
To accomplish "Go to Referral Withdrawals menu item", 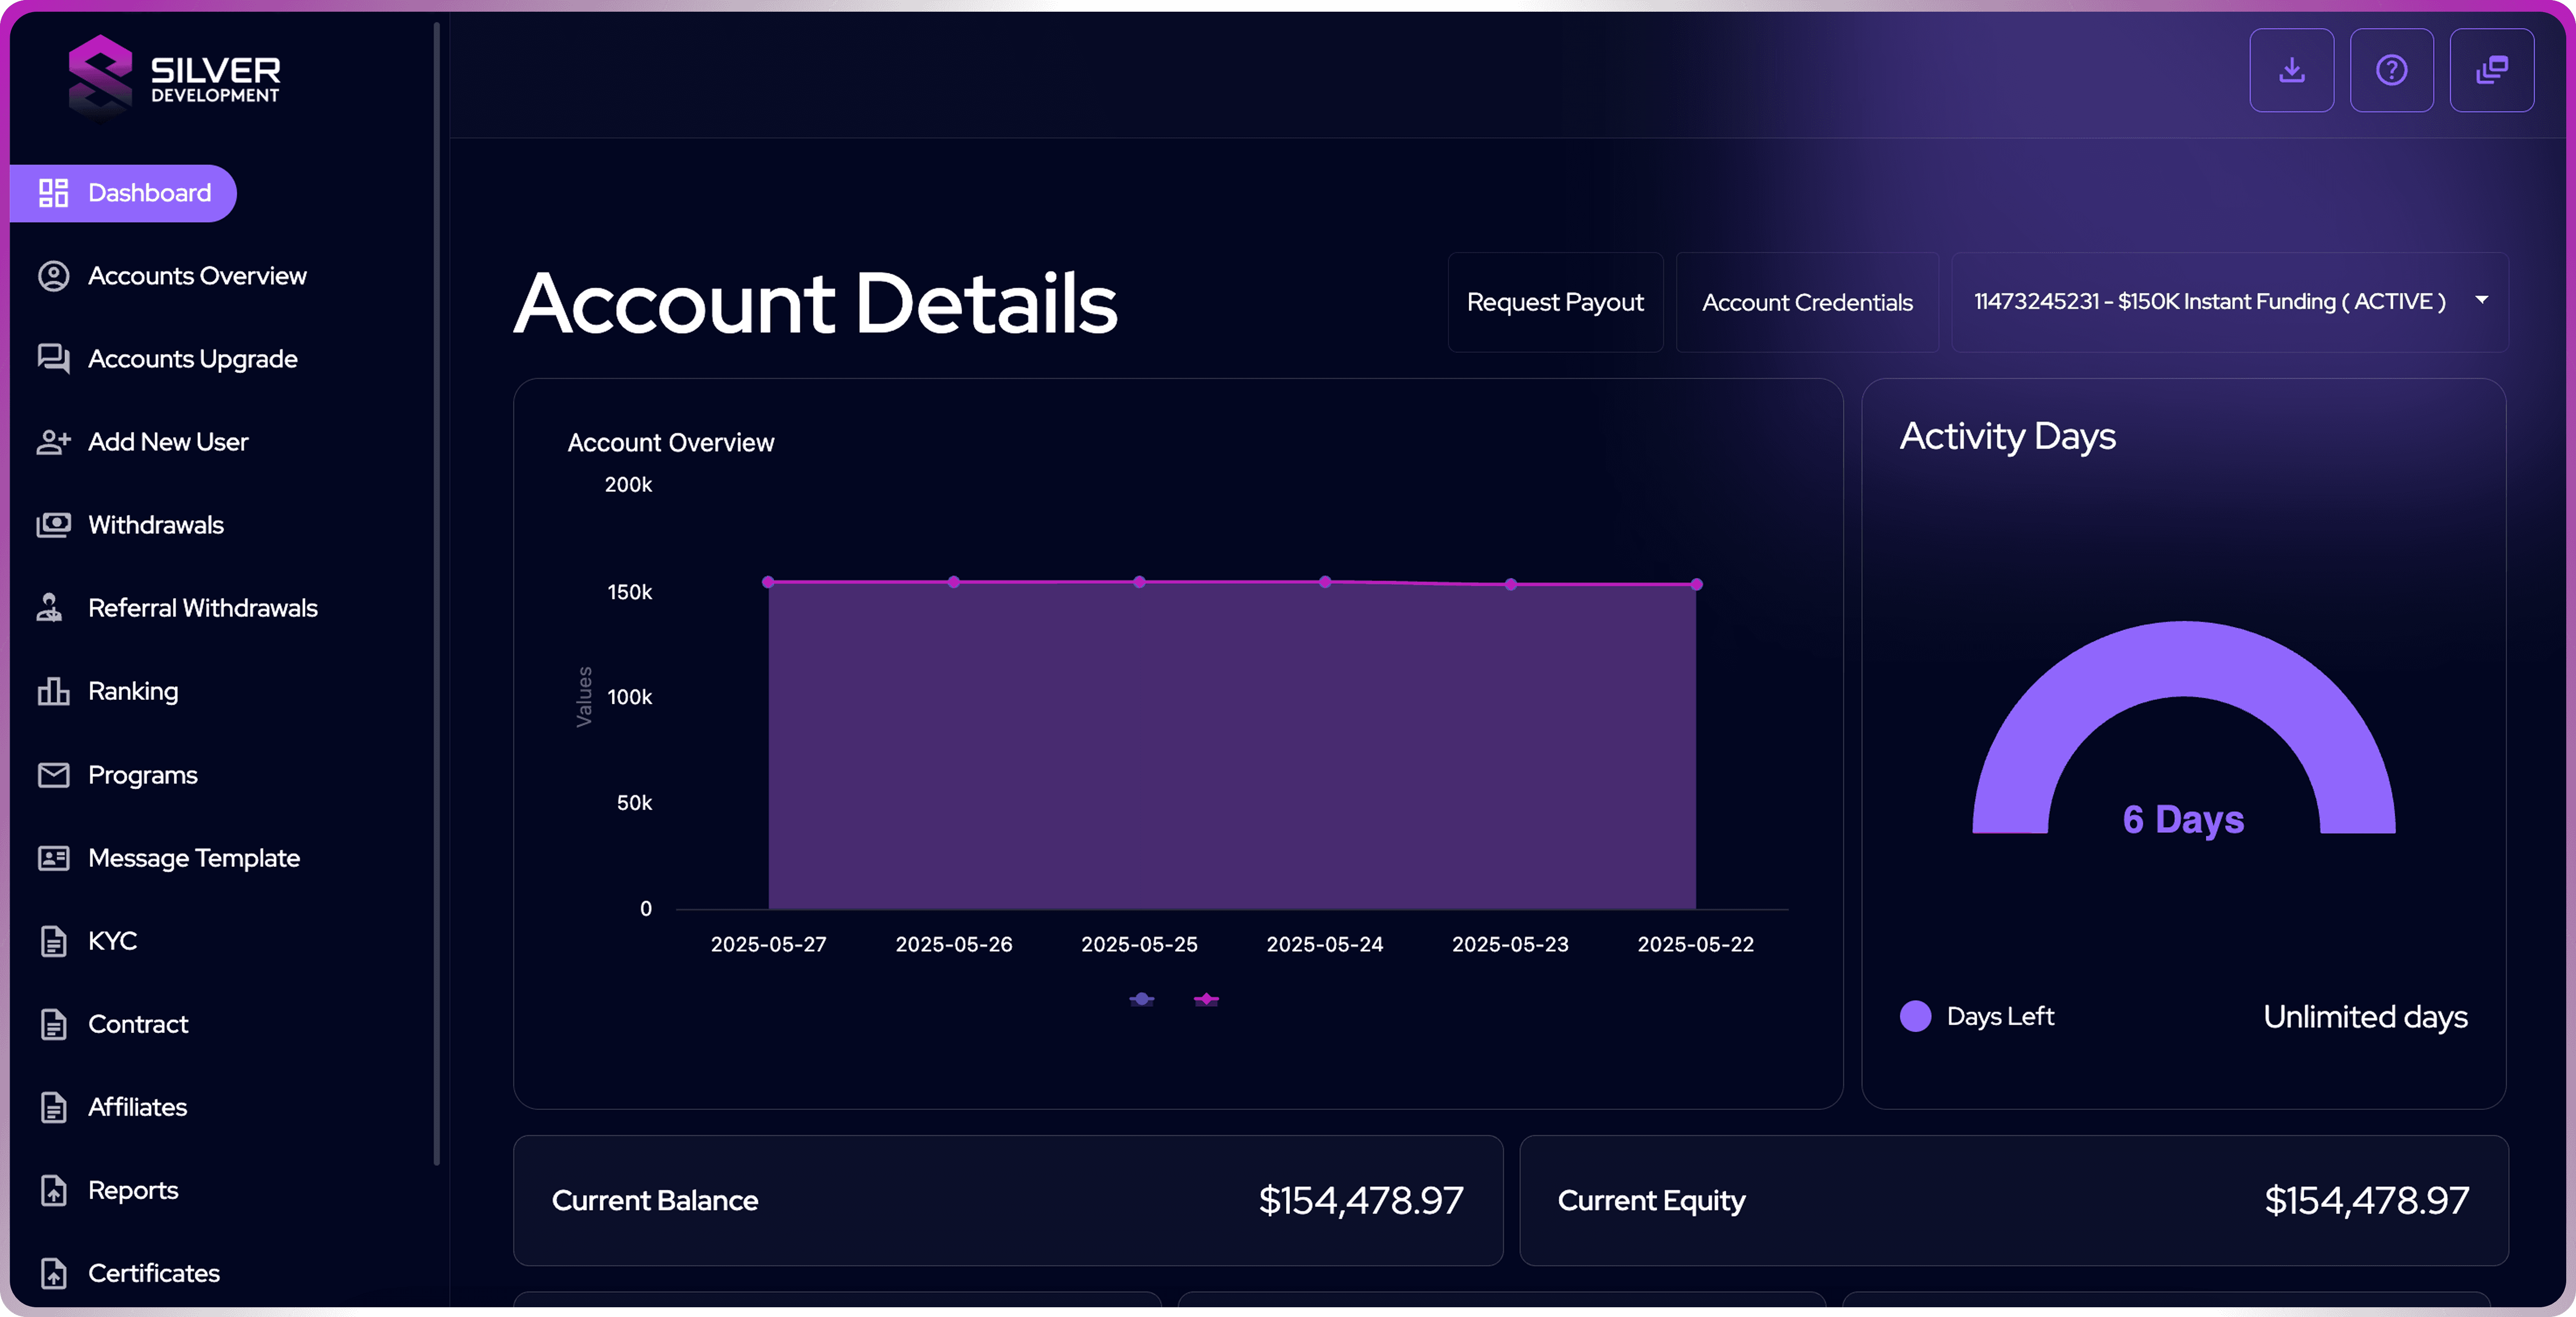I will pos(202,608).
